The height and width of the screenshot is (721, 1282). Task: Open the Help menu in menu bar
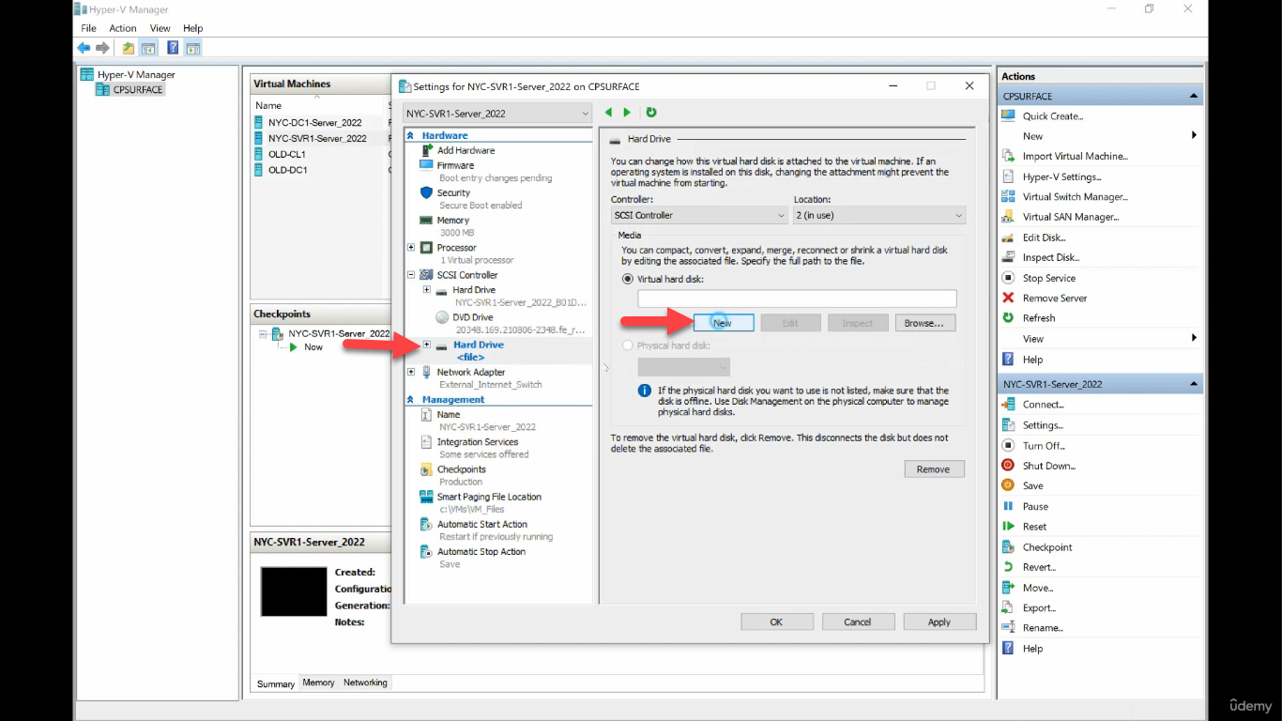coord(192,28)
